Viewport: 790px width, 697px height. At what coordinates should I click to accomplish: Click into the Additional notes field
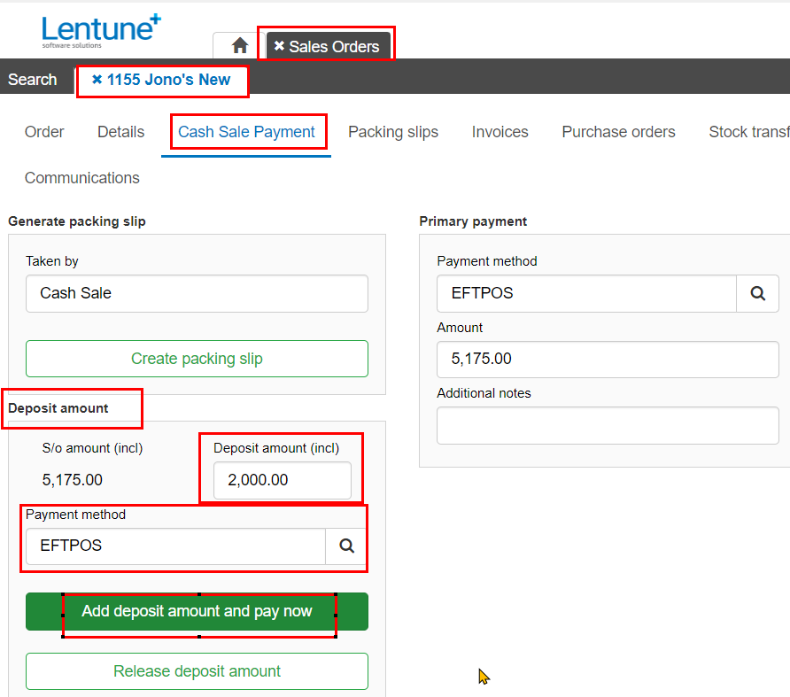[608, 426]
